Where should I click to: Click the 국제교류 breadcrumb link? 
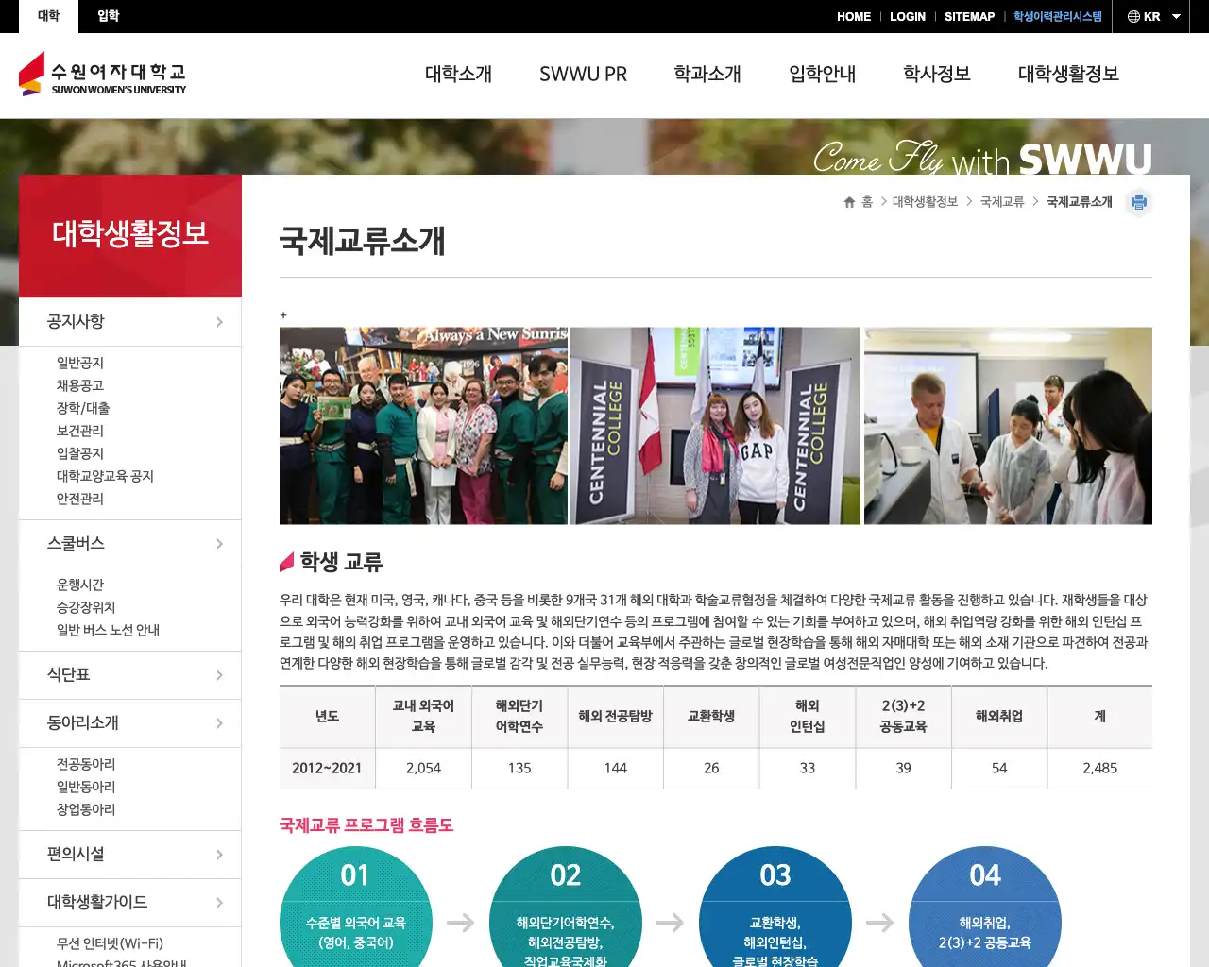pos(1002,202)
